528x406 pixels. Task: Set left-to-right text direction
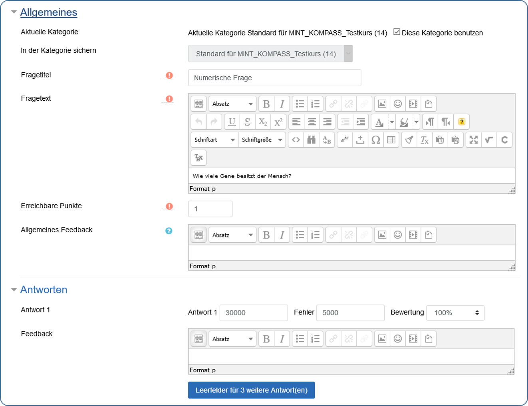tap(430, 122)
